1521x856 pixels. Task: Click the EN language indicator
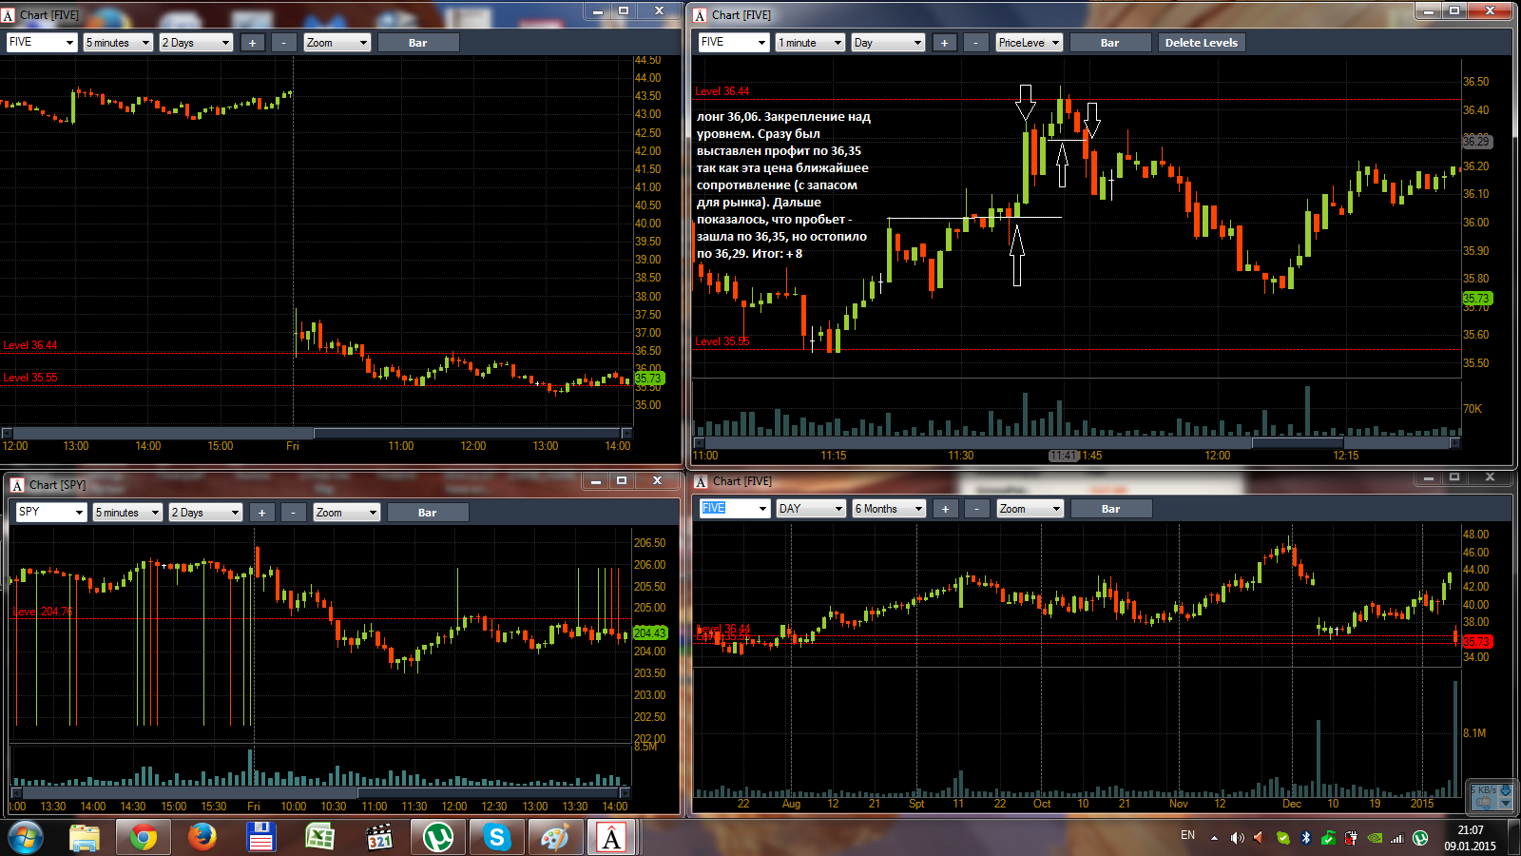pyautogui.click(x=1187, y=835)
